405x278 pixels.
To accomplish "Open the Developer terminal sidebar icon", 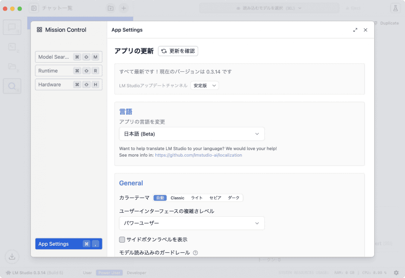I will [x=12, y=47].
